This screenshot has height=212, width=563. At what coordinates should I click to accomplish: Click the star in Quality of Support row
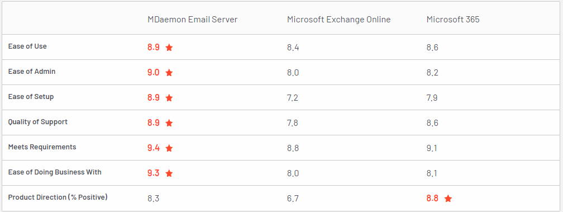[169, 123]
